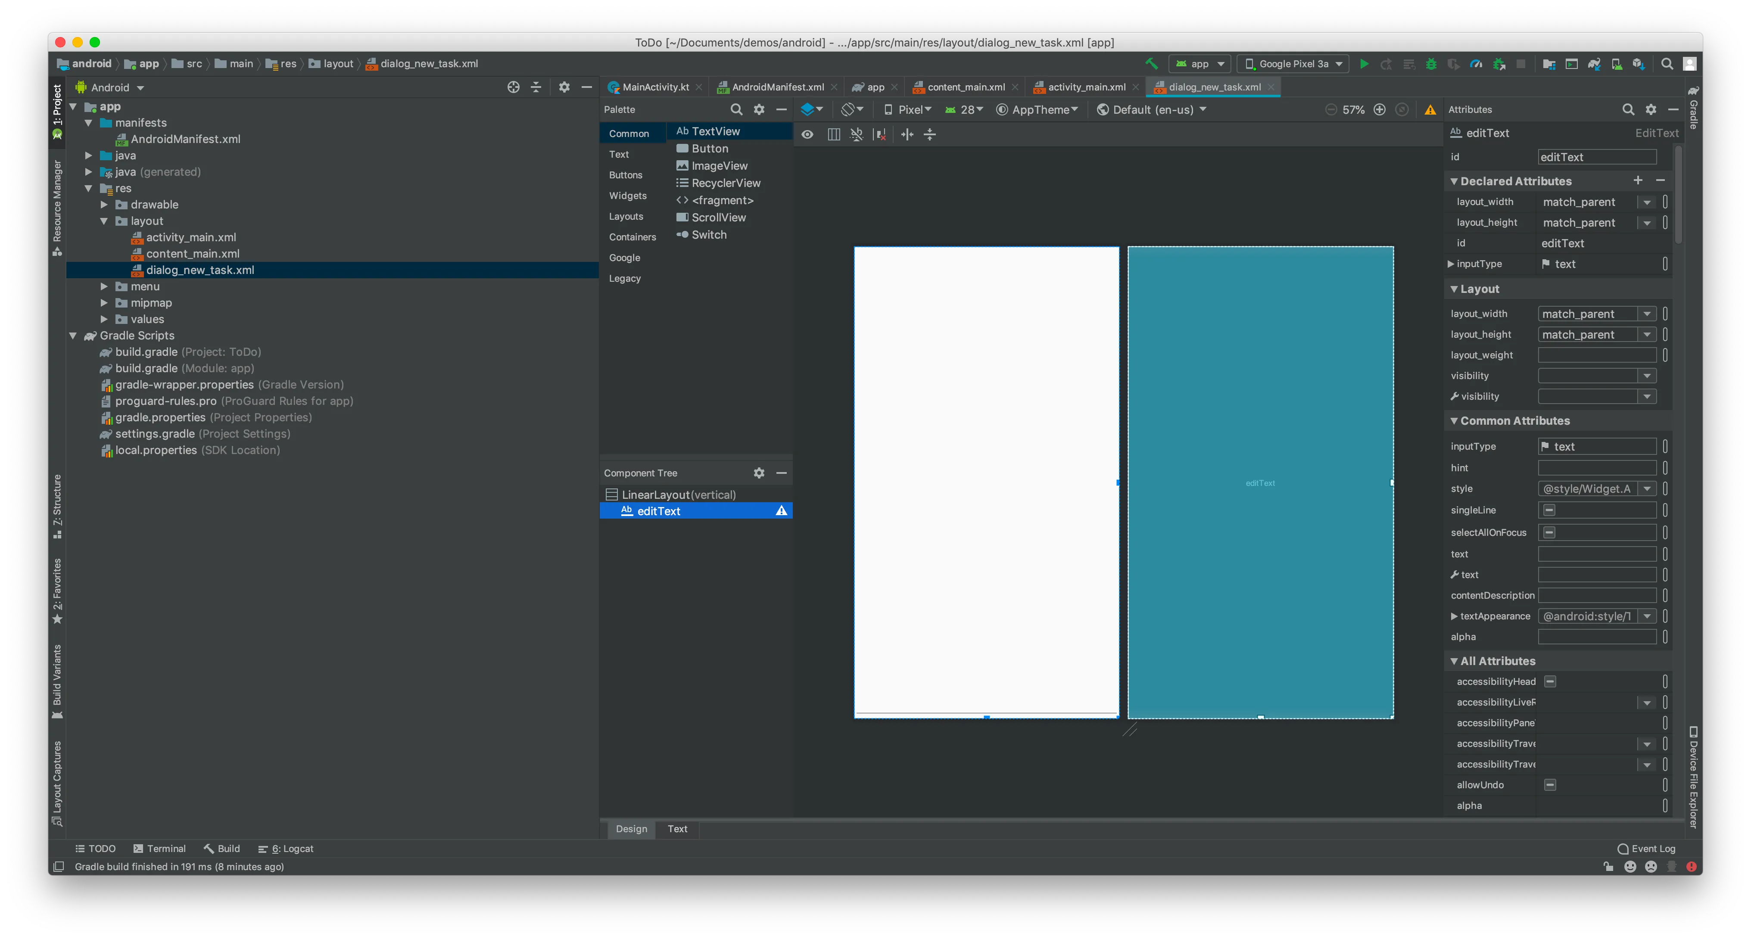Open the Design Surface layers icon

tap(812, 109)
